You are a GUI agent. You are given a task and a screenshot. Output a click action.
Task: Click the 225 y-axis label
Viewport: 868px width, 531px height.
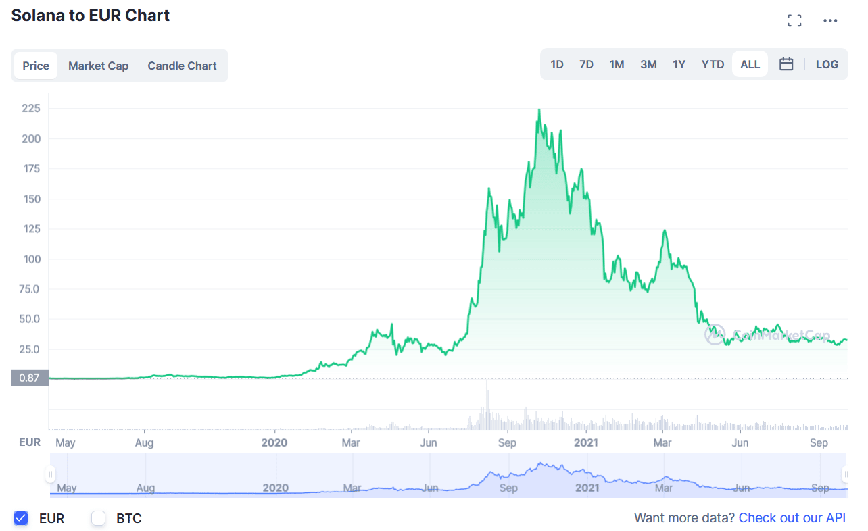pyautogui.click(x=31, y=108)
